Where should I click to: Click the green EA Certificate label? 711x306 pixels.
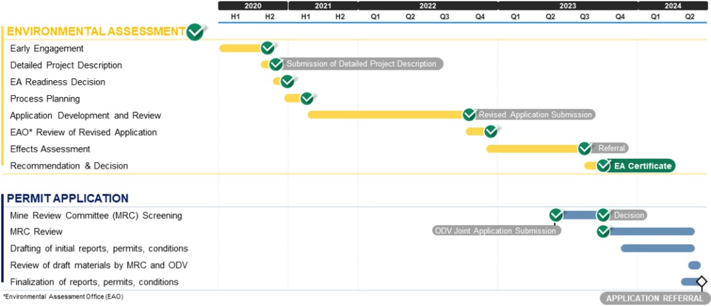[x=642, y=166]
